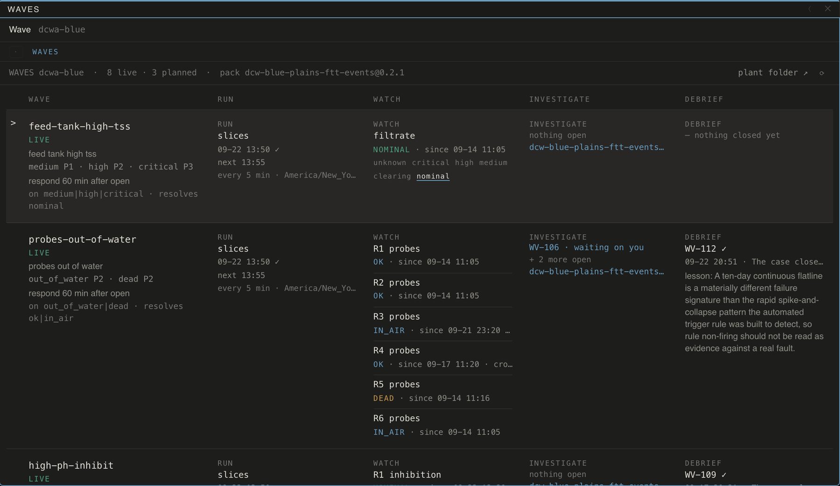Select the feed-tank-high-tss wave row arrow
The image size is (840, 486).
pyautogui.click(x=13, y=123)
